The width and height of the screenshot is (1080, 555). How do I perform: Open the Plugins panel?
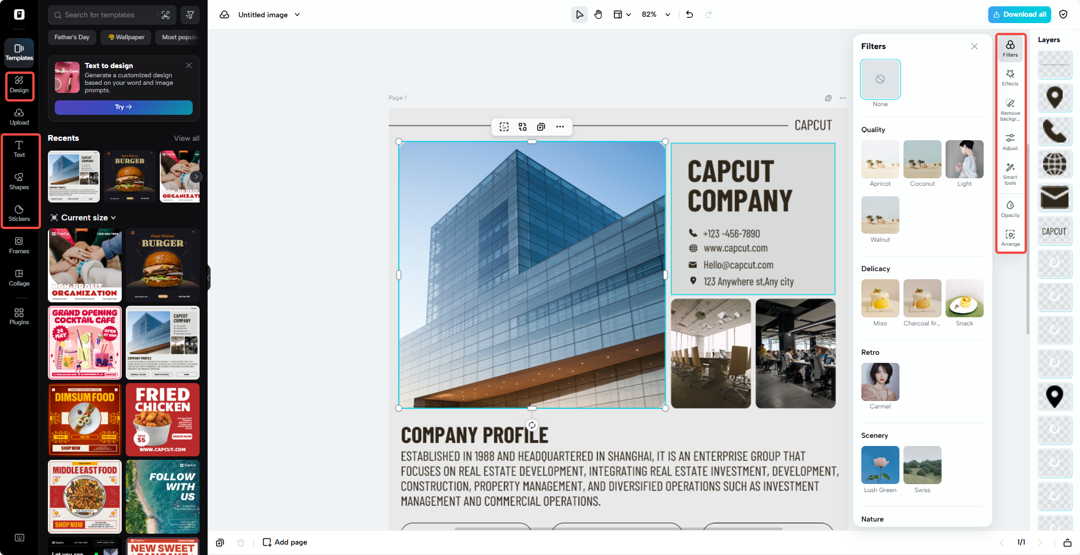[x=19, y=316]
